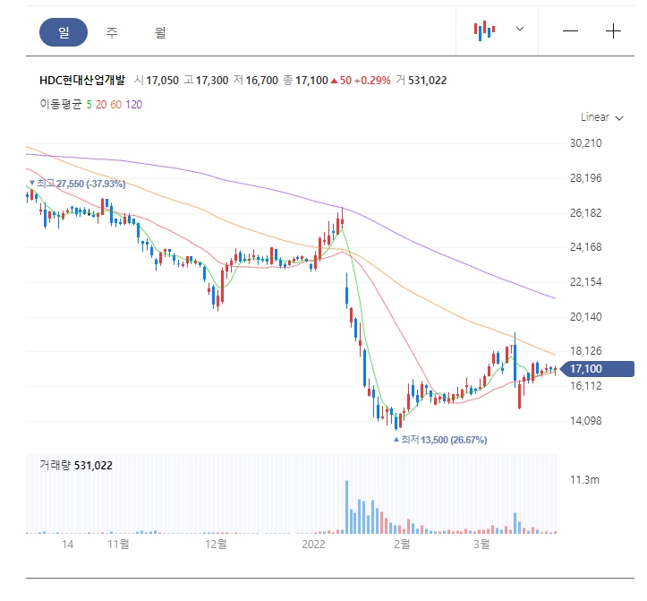Click the 11월 date axis label
This screenshot has height=601, width=647.
(x=118, y=544)
